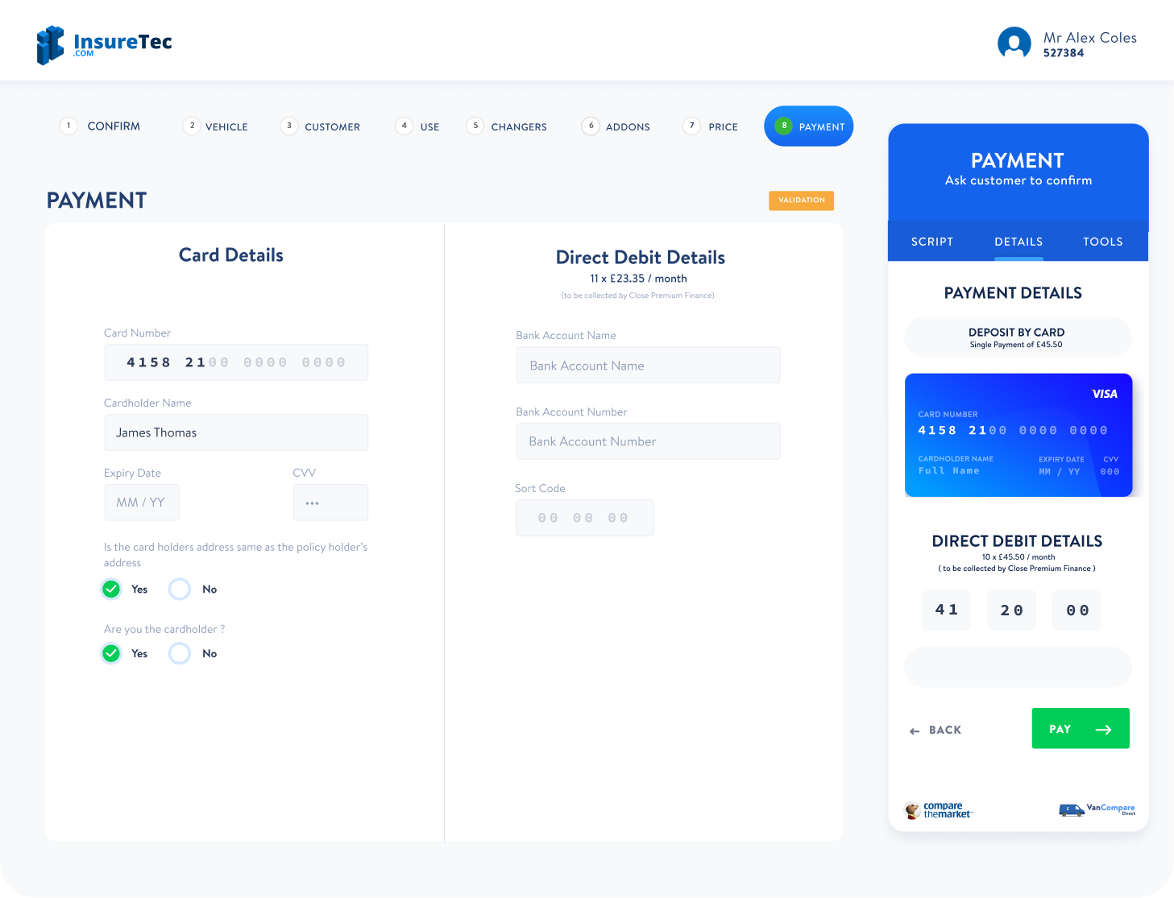Screen dimensions: 1174x898
Task: Click the Validation badge
Action: tap(802, 201)
